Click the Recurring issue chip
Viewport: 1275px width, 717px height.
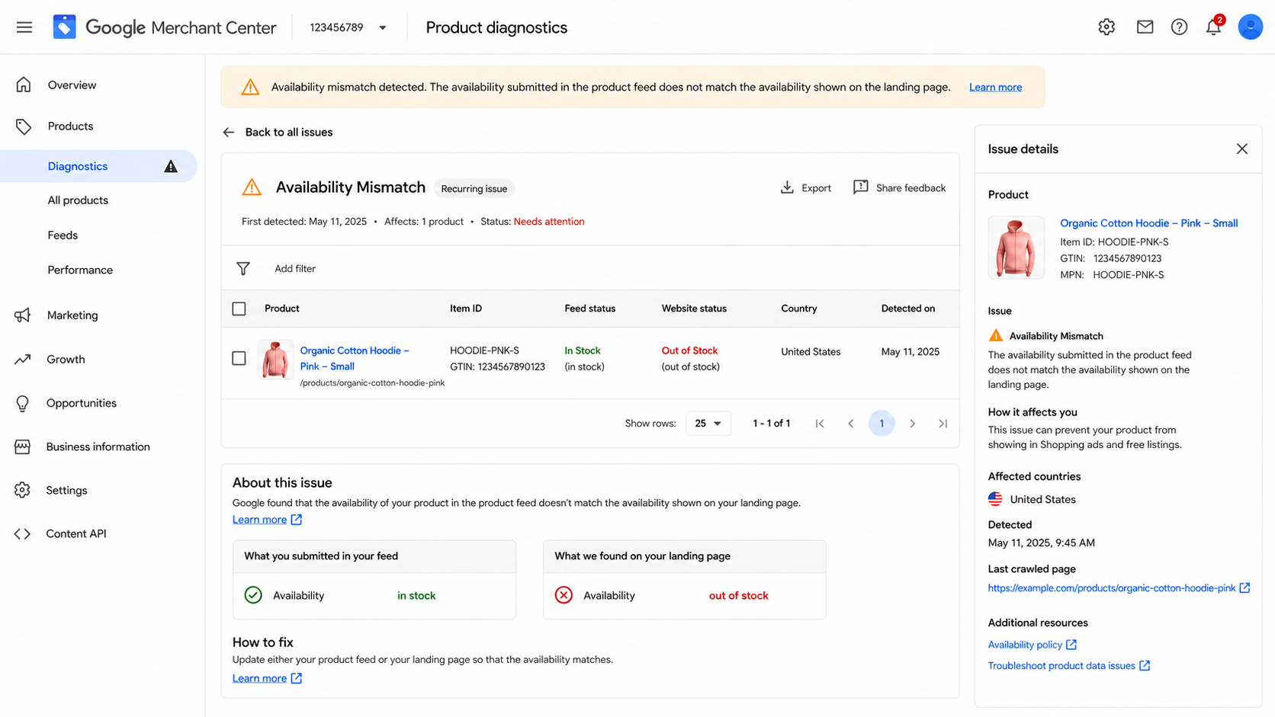pyautogui.click(x=474, y=188)
